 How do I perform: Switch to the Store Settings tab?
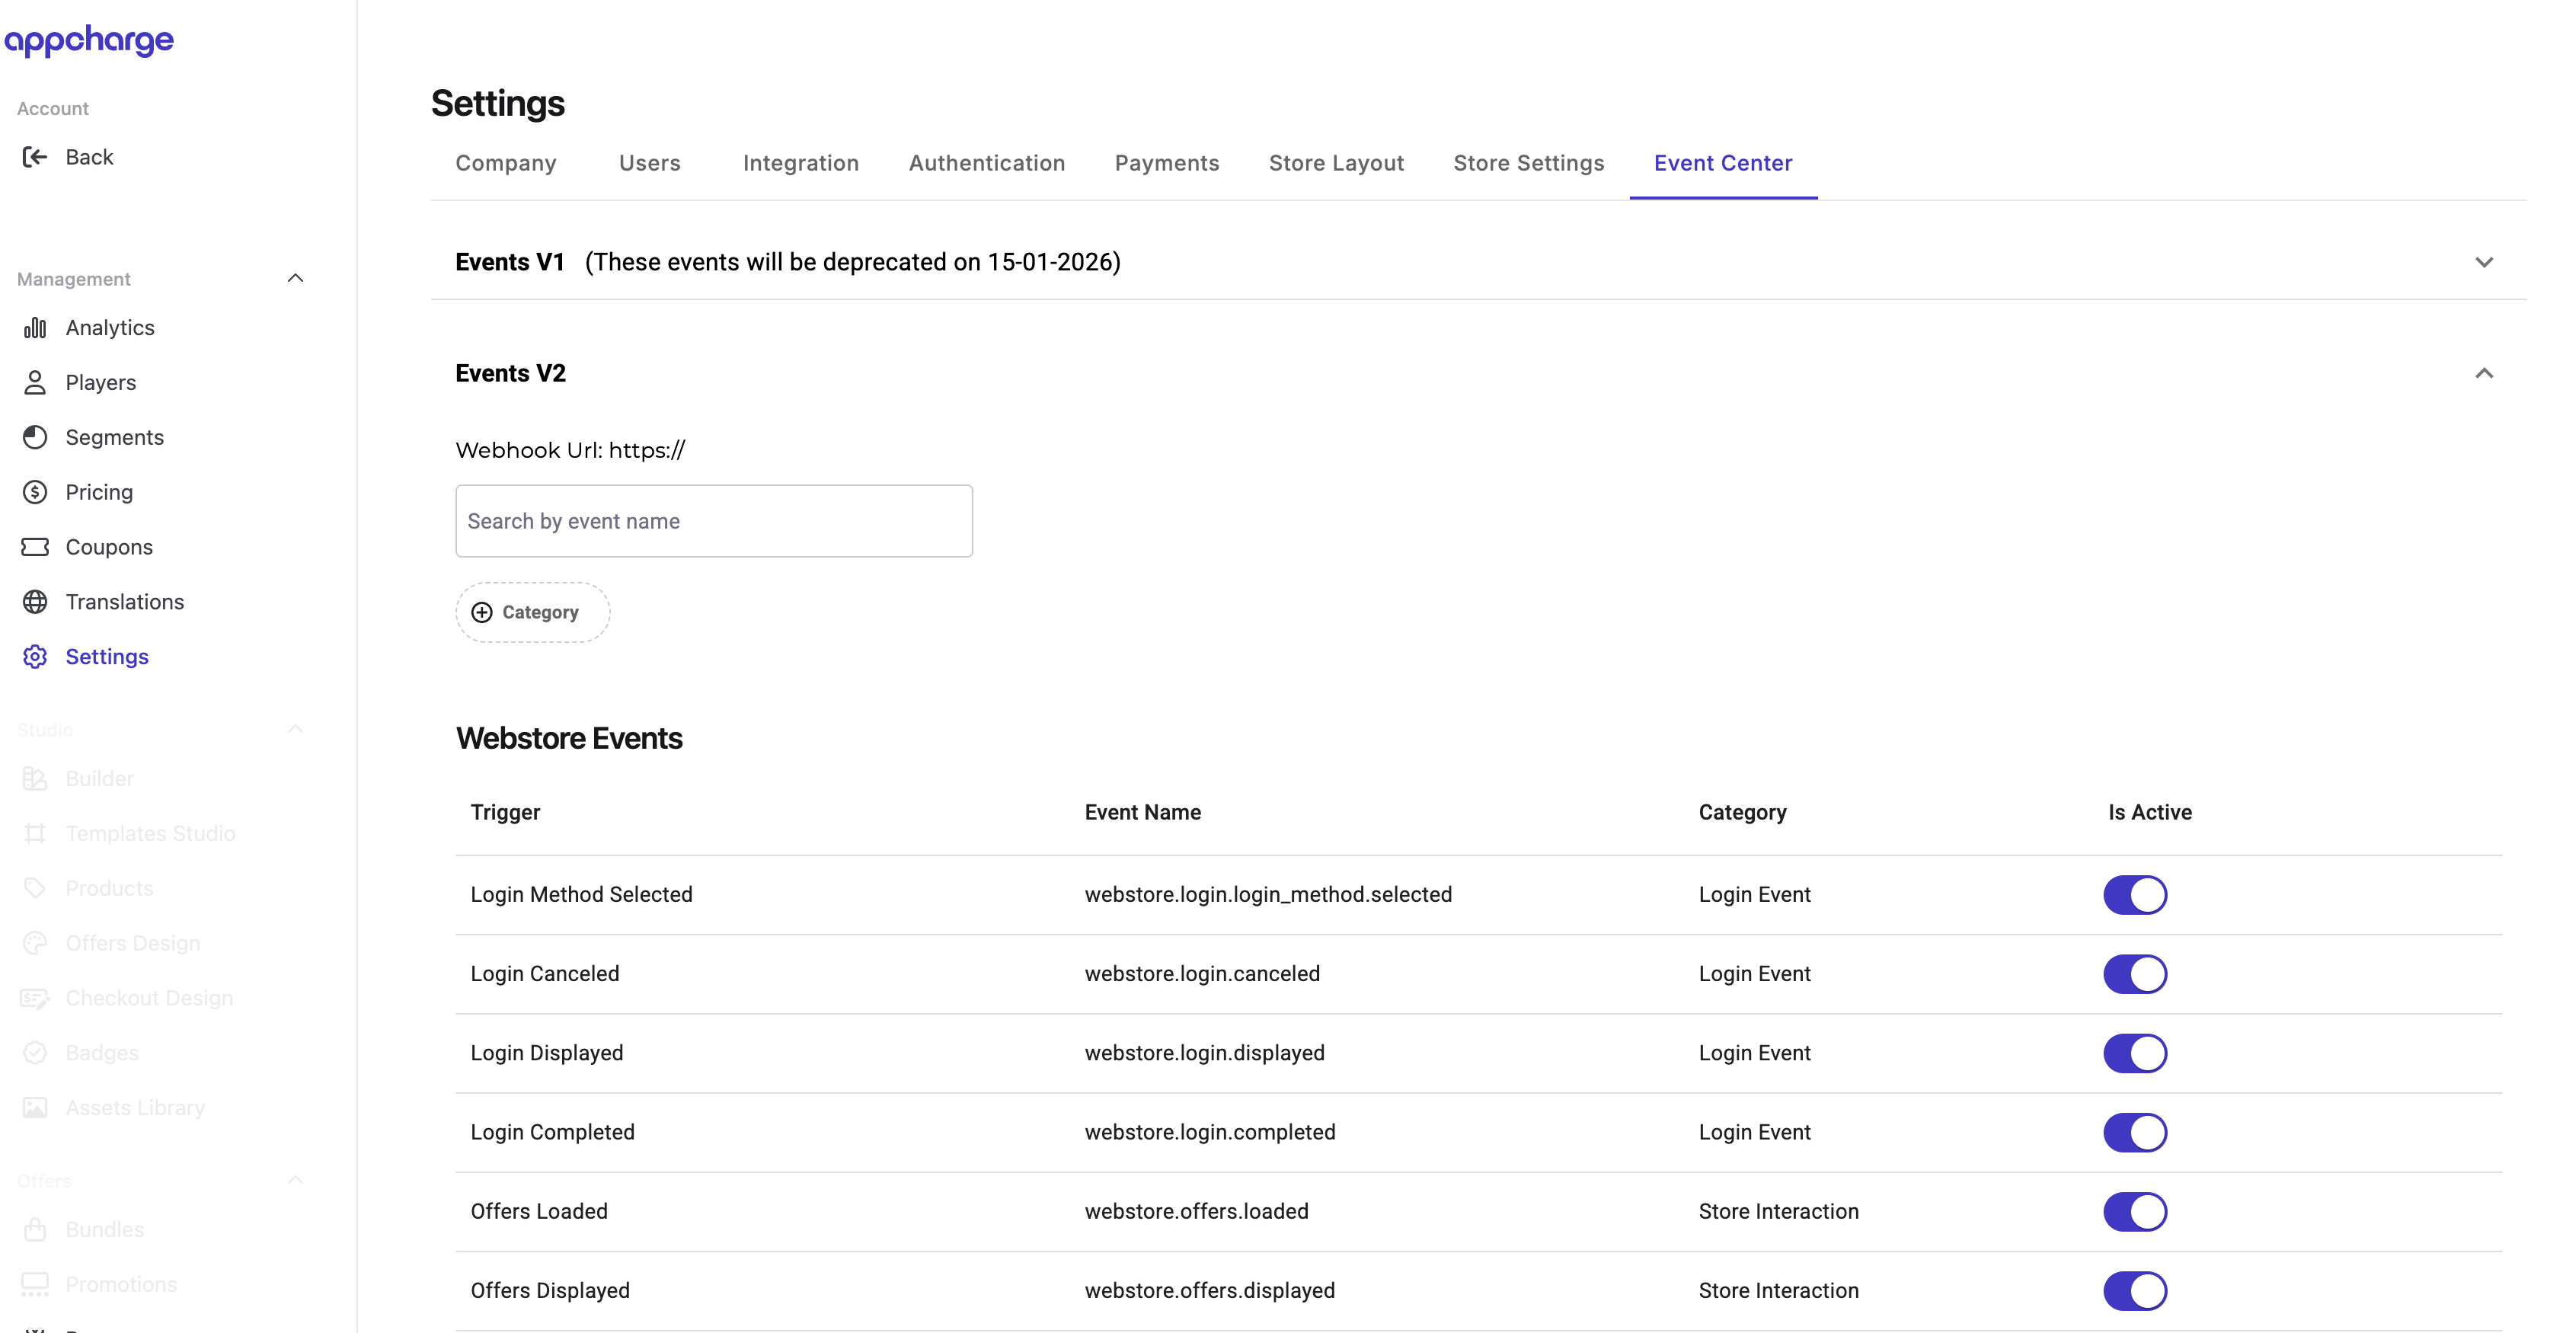1527,164
